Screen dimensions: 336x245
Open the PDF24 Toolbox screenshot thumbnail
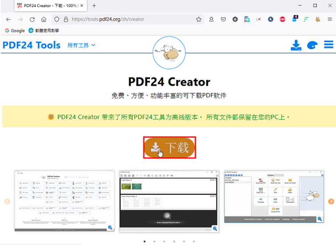(x=65, y=201)
